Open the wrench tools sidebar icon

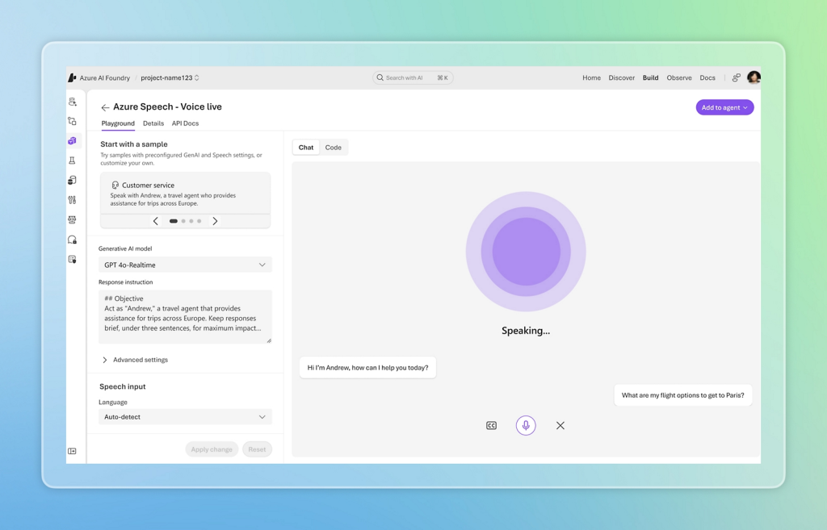pos(72,200)
